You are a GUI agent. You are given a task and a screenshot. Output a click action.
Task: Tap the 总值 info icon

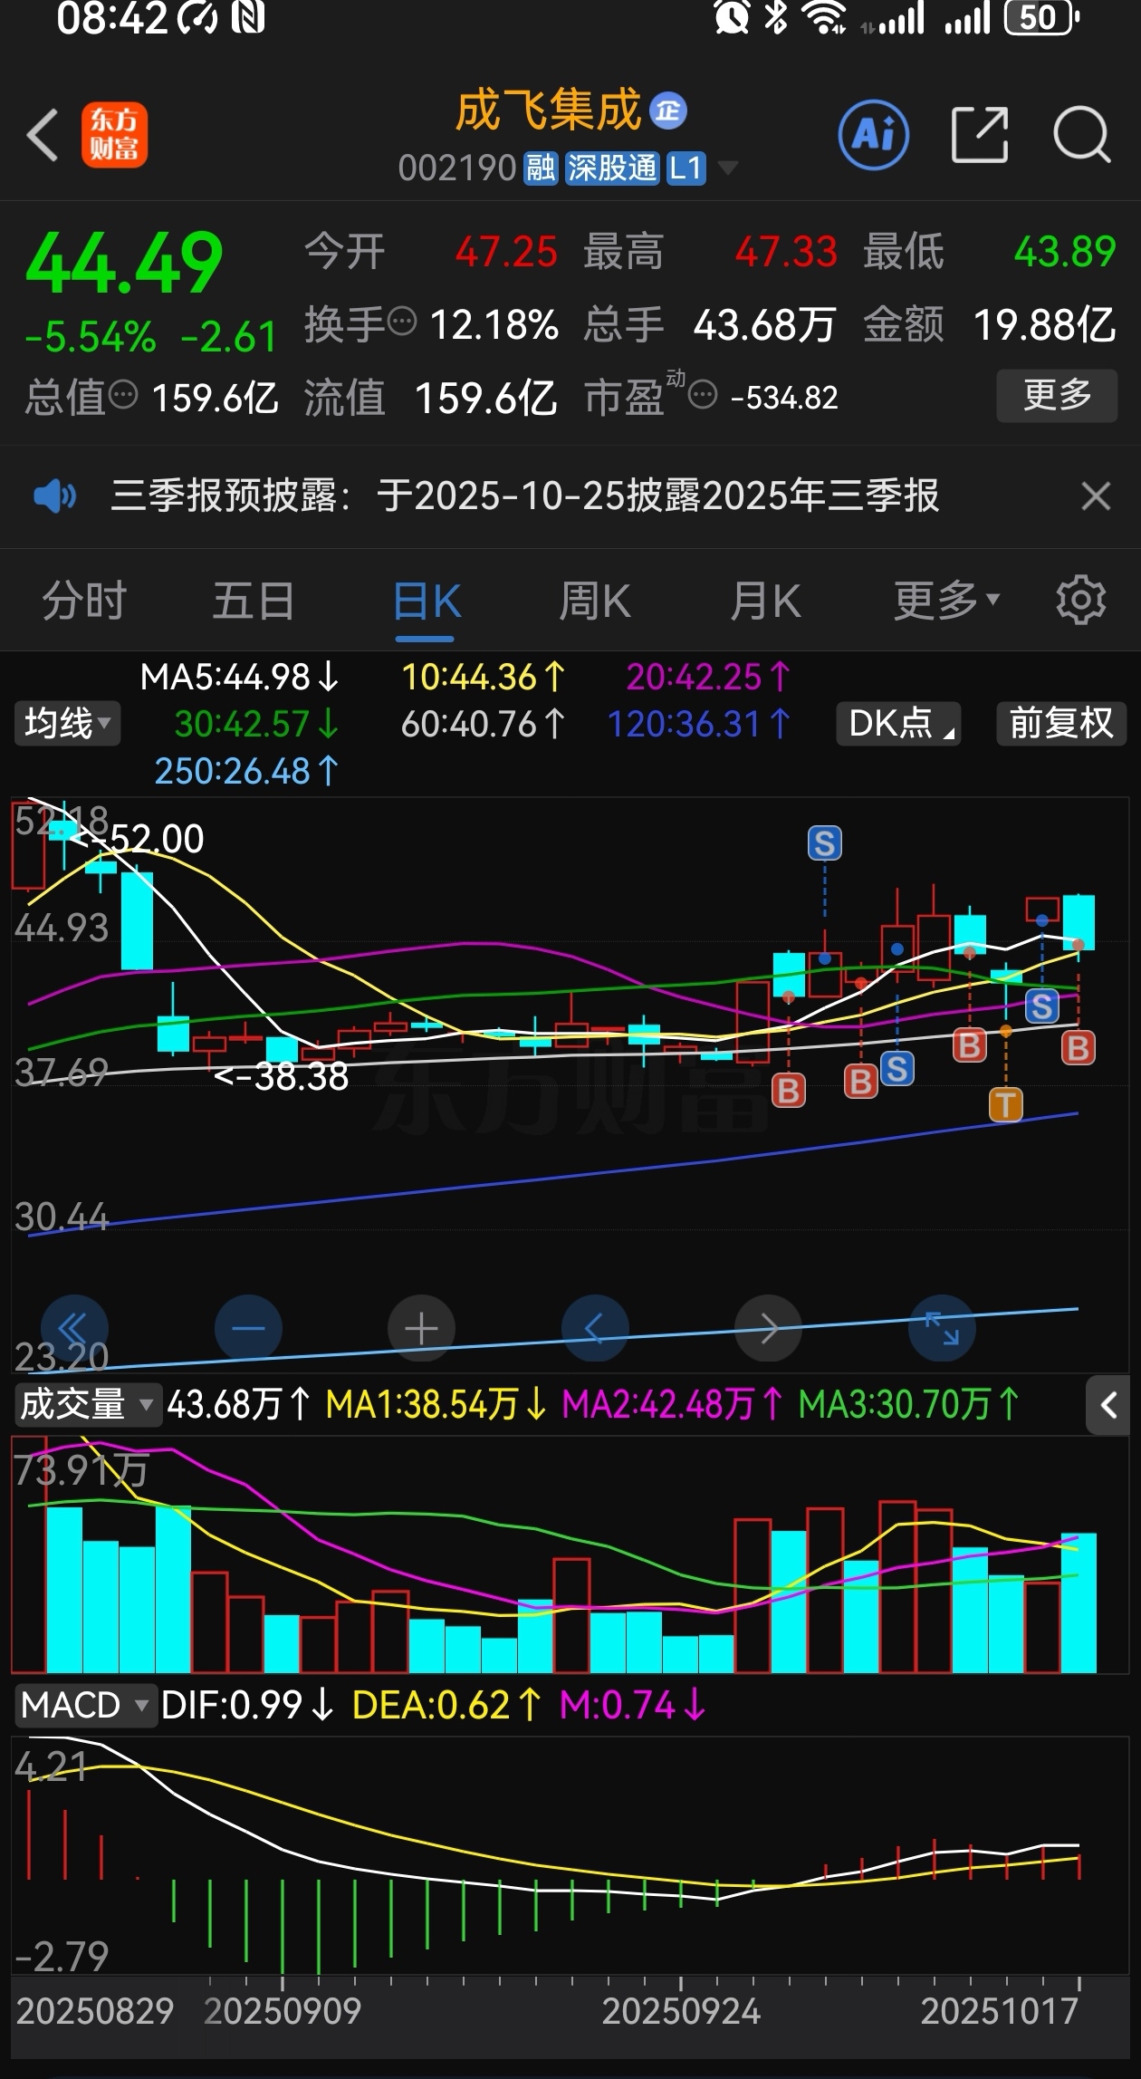click(123, 394)
